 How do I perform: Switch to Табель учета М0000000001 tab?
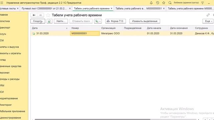click(x=139, y=8)
